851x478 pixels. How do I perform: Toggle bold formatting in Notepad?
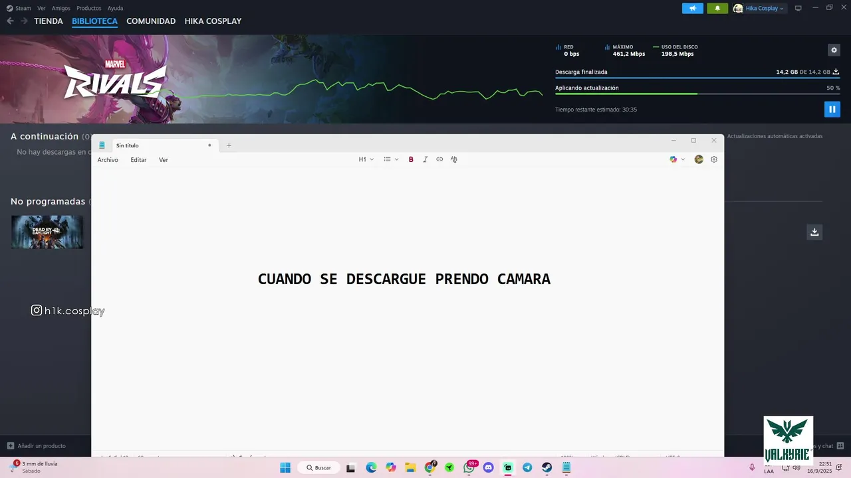[411, 159]
